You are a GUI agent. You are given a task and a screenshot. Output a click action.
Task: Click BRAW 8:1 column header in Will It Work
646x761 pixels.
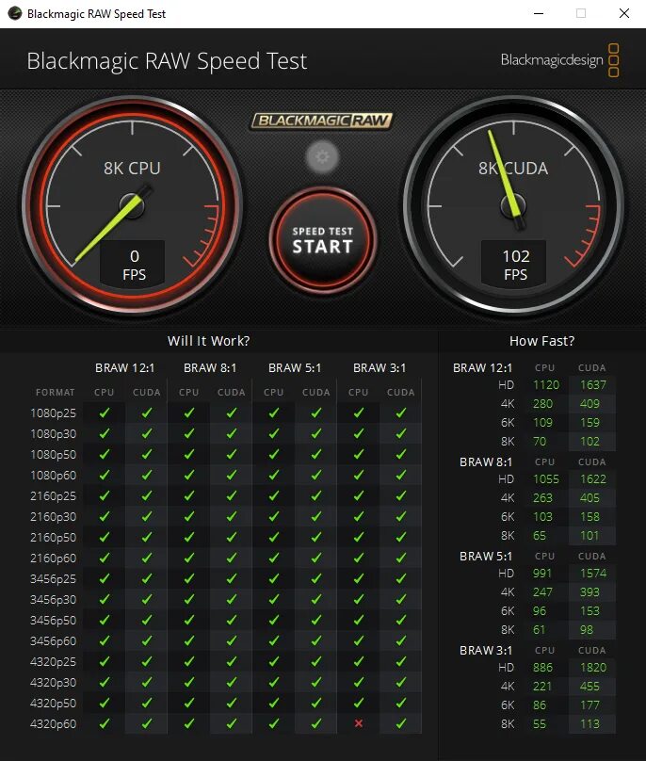coord(210,368)
